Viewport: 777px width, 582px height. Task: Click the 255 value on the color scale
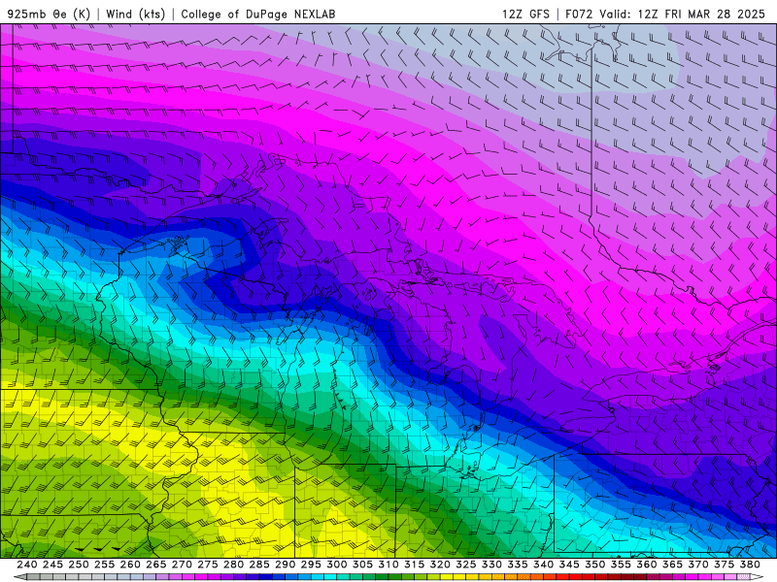[104, 565]
